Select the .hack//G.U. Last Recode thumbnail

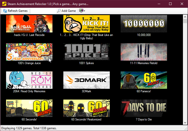29,24
